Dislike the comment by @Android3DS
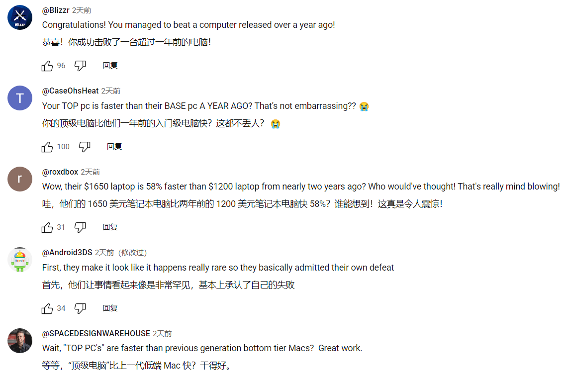 tap(80, 308)
